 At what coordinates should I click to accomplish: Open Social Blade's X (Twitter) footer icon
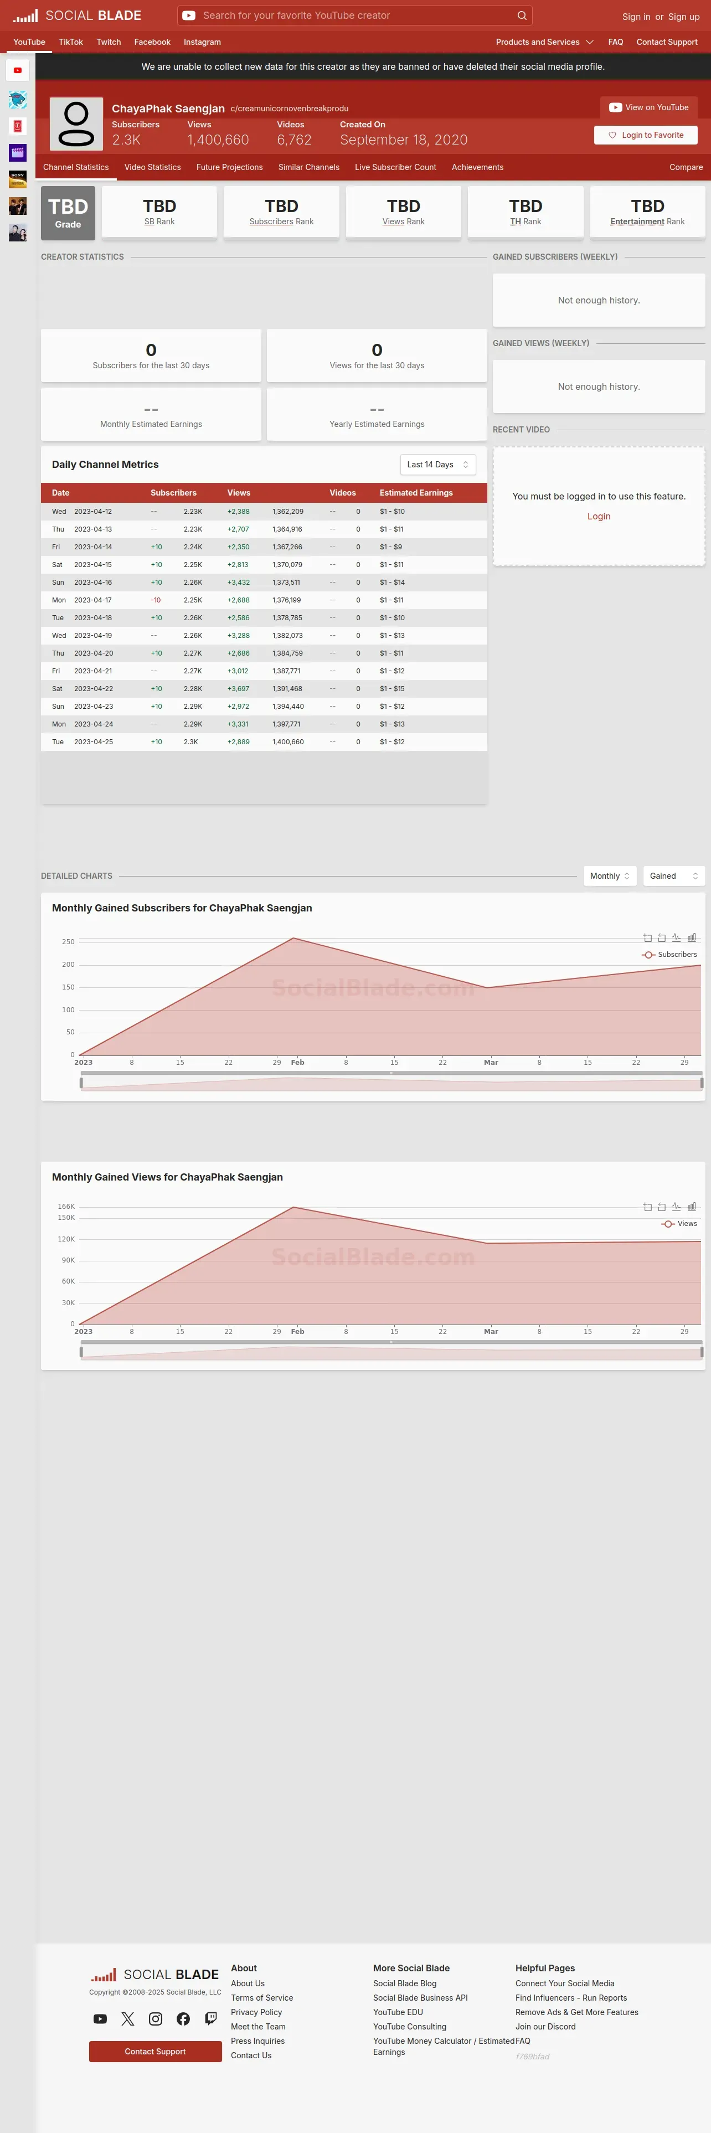[127, 2019]
